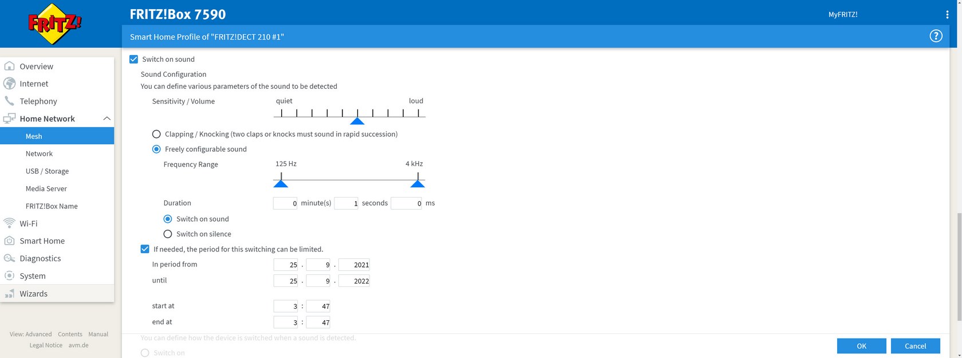
Task: Click the start at minutes field
Action: [318, 306]
